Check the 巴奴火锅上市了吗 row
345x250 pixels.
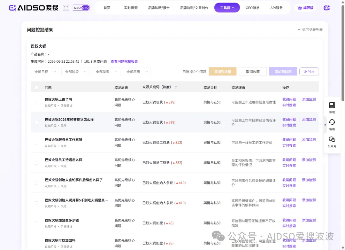tap(36, 102)
